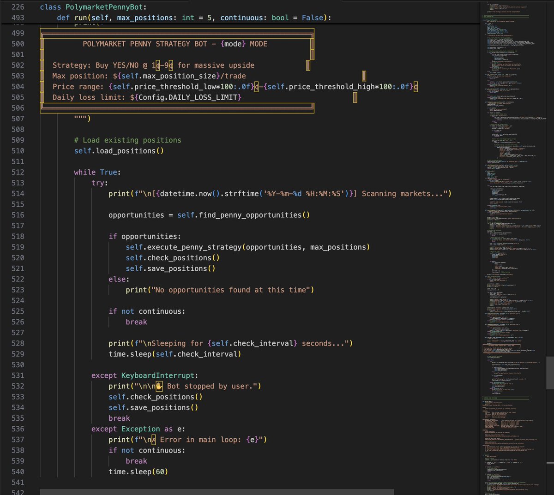Click "if not continuous:" on line 538

click(147, 450)
